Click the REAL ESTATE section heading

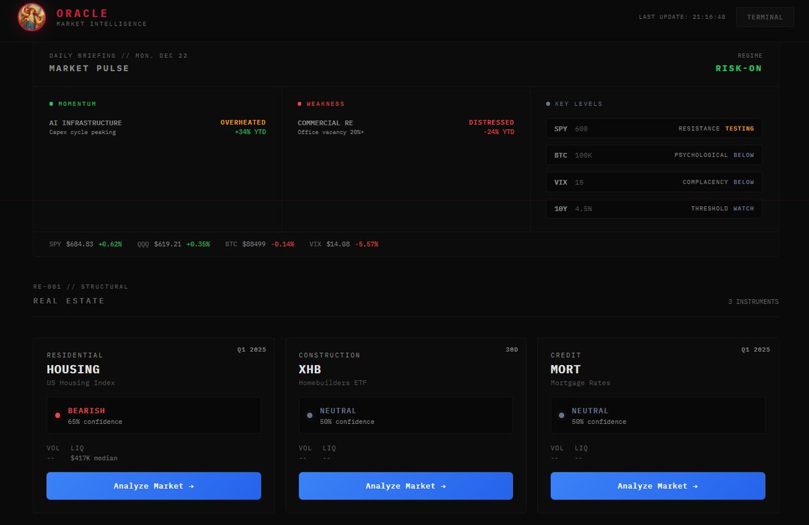click(69, 301)
